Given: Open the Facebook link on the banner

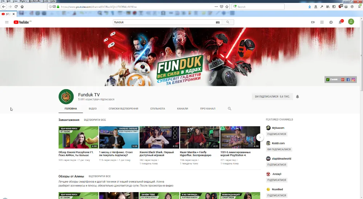Looking at the screenshot, I should point(348,80).
